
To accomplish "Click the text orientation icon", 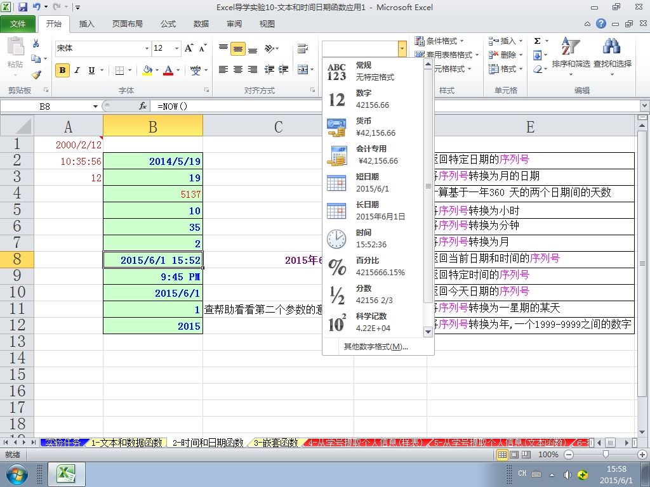I will (x=269, y=48).
